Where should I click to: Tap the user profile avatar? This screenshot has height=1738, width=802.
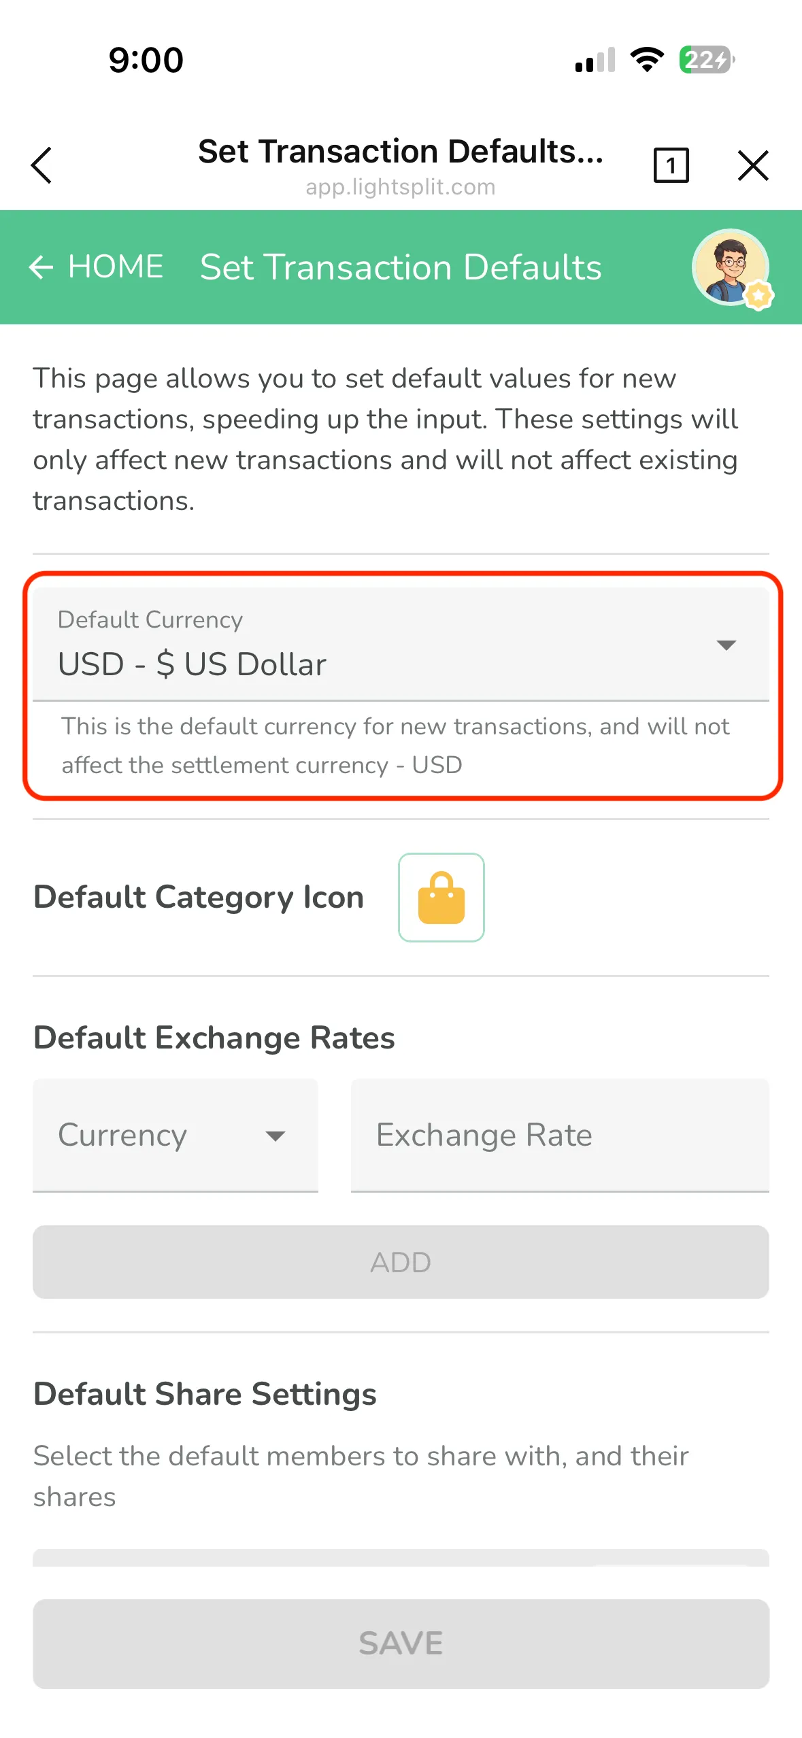[731, 267]
